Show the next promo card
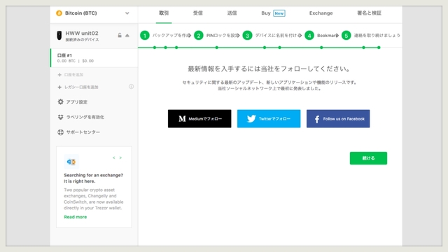This screenshot has width=448, height=252. pos(120,157)
